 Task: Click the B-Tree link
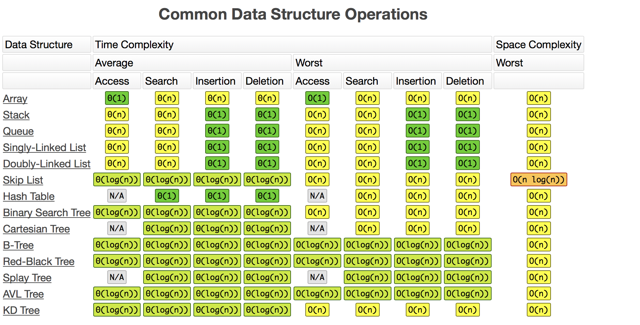click(18, 245)
